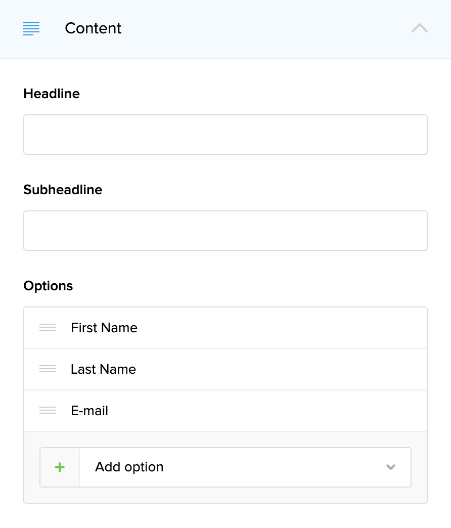Grab the drag handle beside First Name
The width and height of the screenshot is (451, 528).
[x=48, y=328]
